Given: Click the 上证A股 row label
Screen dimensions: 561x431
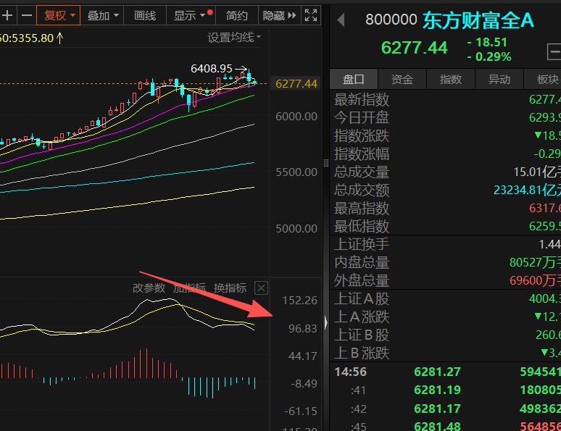Looking at the screenshot, I should click(x=362, y=298).
